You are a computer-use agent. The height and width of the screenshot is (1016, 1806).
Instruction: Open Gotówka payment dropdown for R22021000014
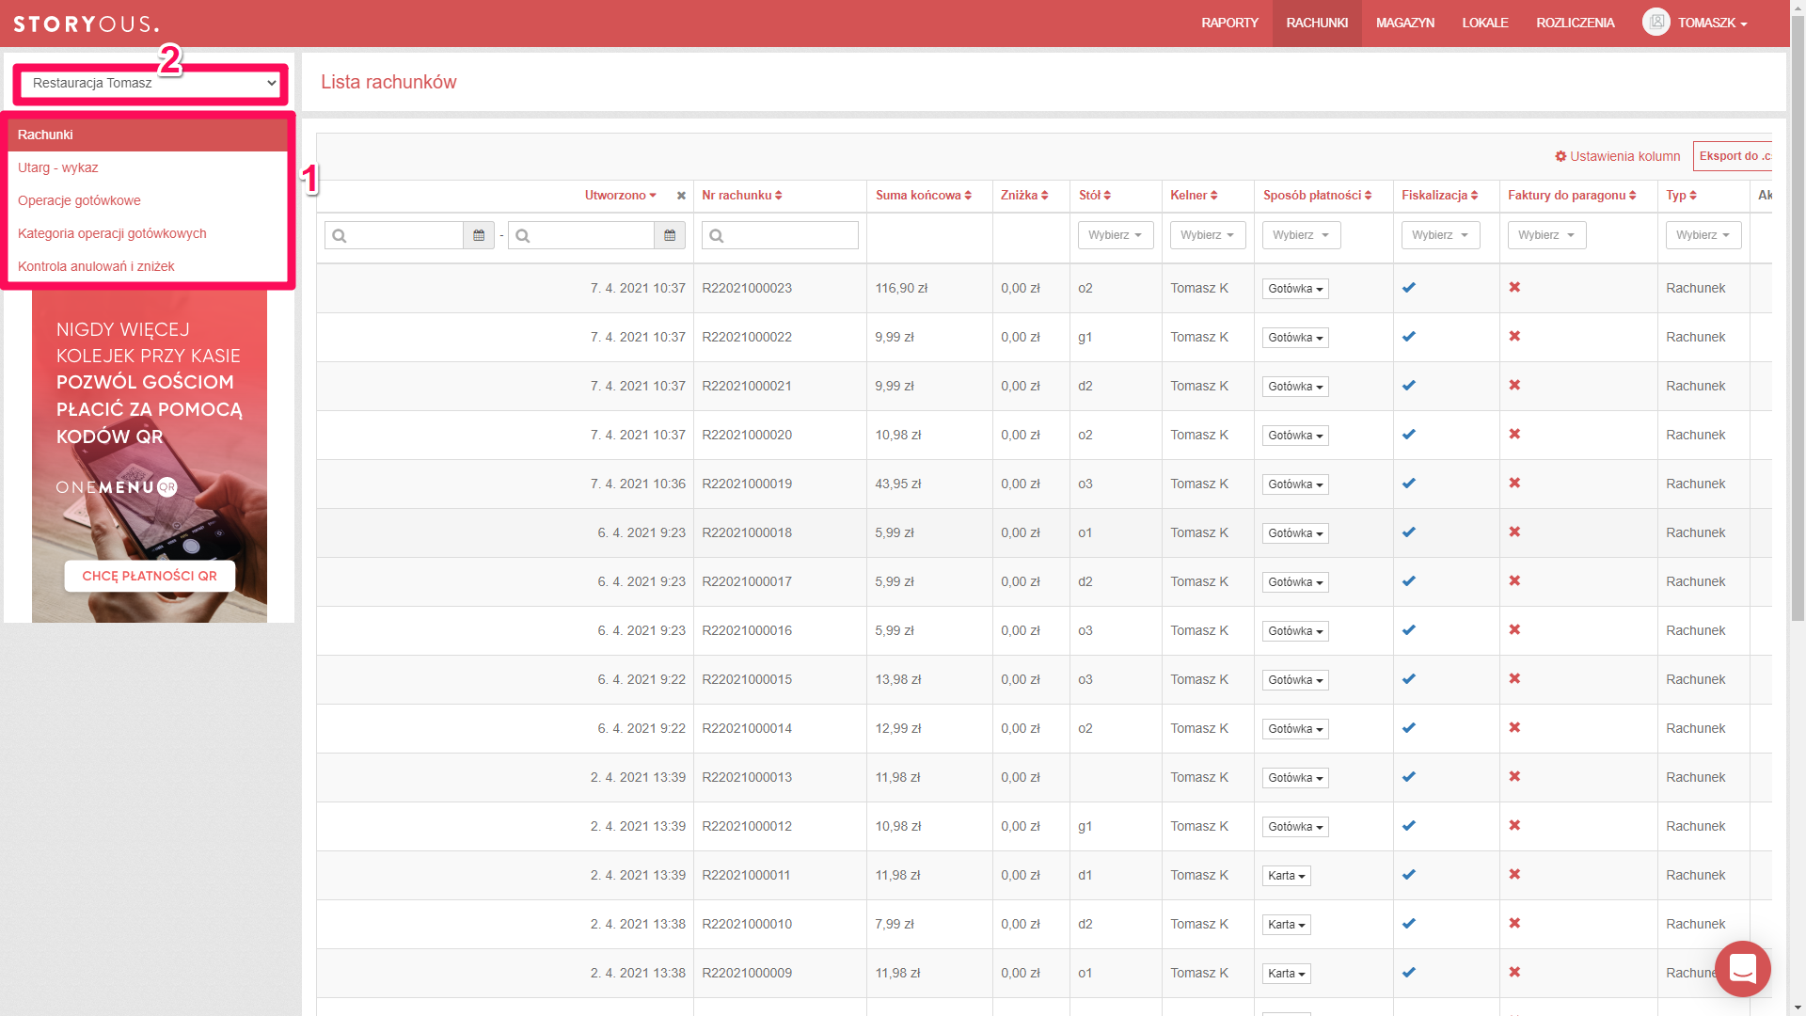(x=1295, y=729)
